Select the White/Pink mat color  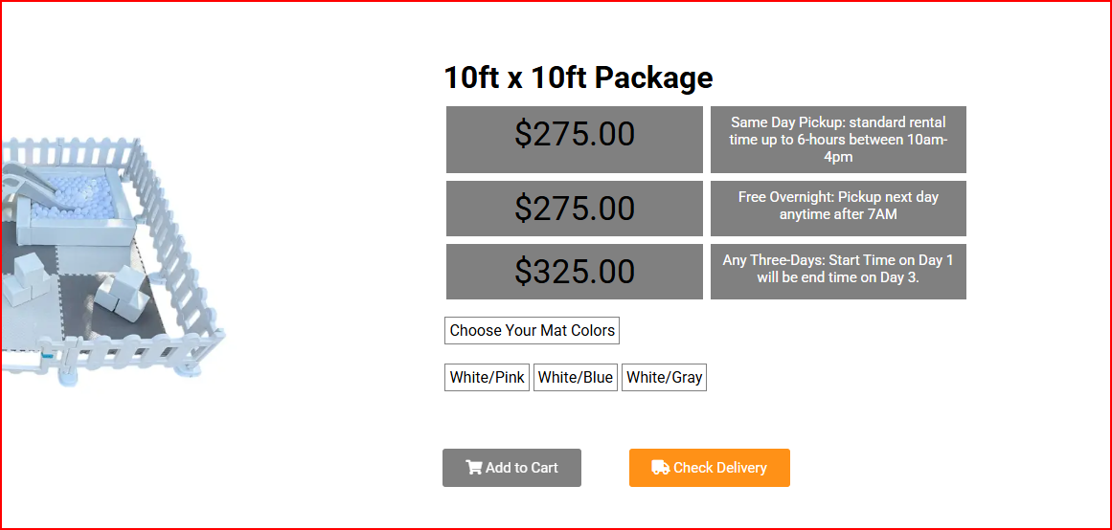point(487,378)
